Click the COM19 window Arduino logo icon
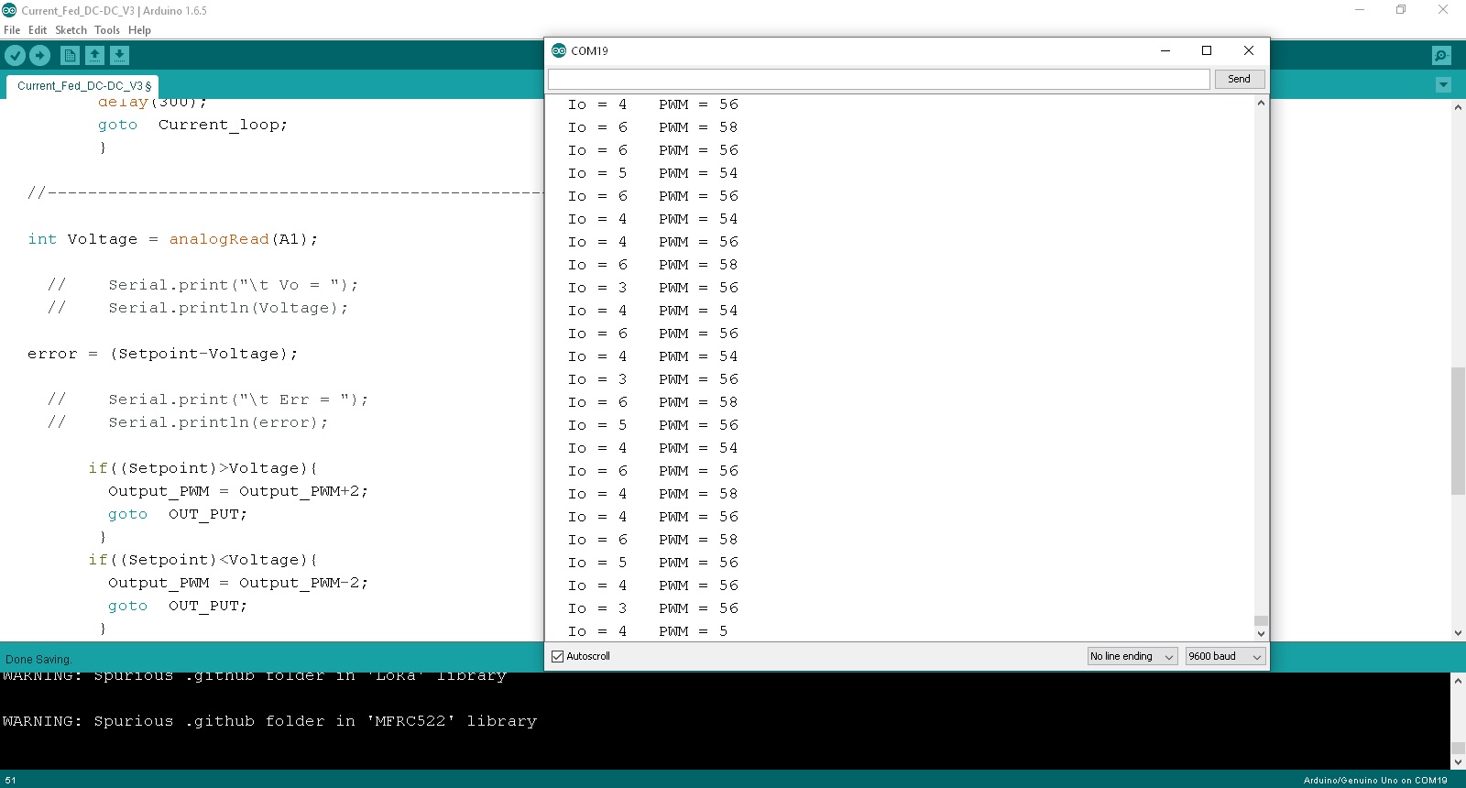This screenshot has height=788, width=1466. pos(559,50)
